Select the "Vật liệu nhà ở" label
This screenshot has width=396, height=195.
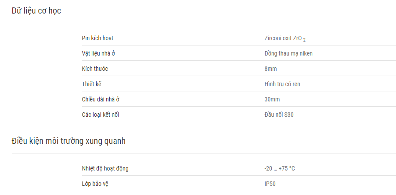[98, 54]
